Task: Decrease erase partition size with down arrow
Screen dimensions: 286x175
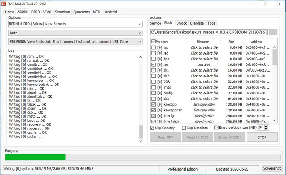Action: [x=266, y=129]
